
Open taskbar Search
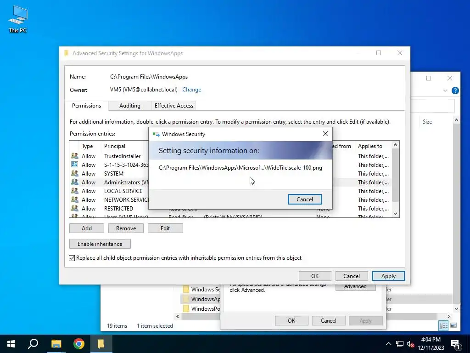33,344
